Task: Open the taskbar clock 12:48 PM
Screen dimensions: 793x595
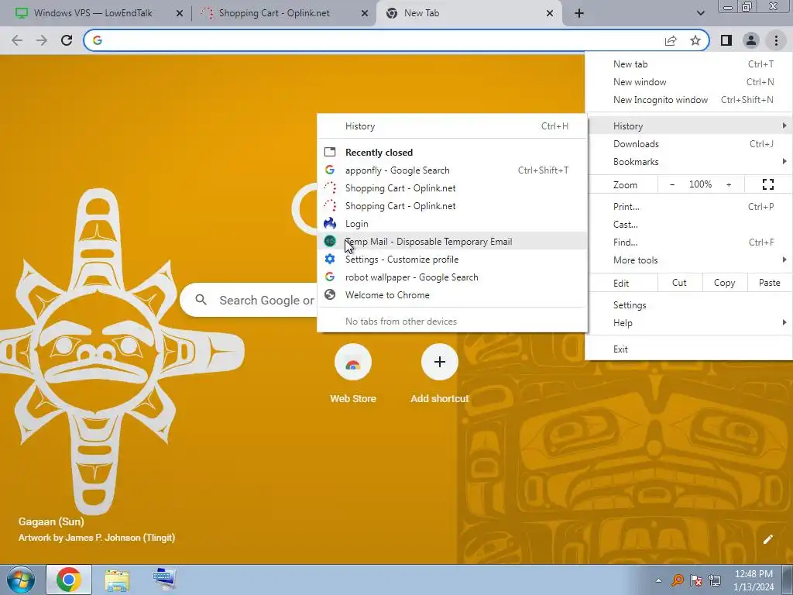Action: tap(754, 580)
